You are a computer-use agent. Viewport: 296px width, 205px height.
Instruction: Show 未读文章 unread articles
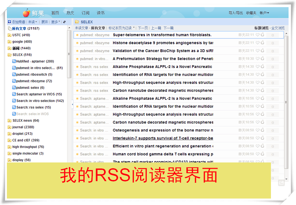click(x=82, y=28)
